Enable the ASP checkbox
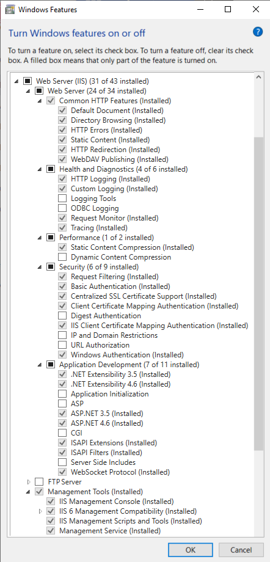270x562 pixels. pos(62,404)
